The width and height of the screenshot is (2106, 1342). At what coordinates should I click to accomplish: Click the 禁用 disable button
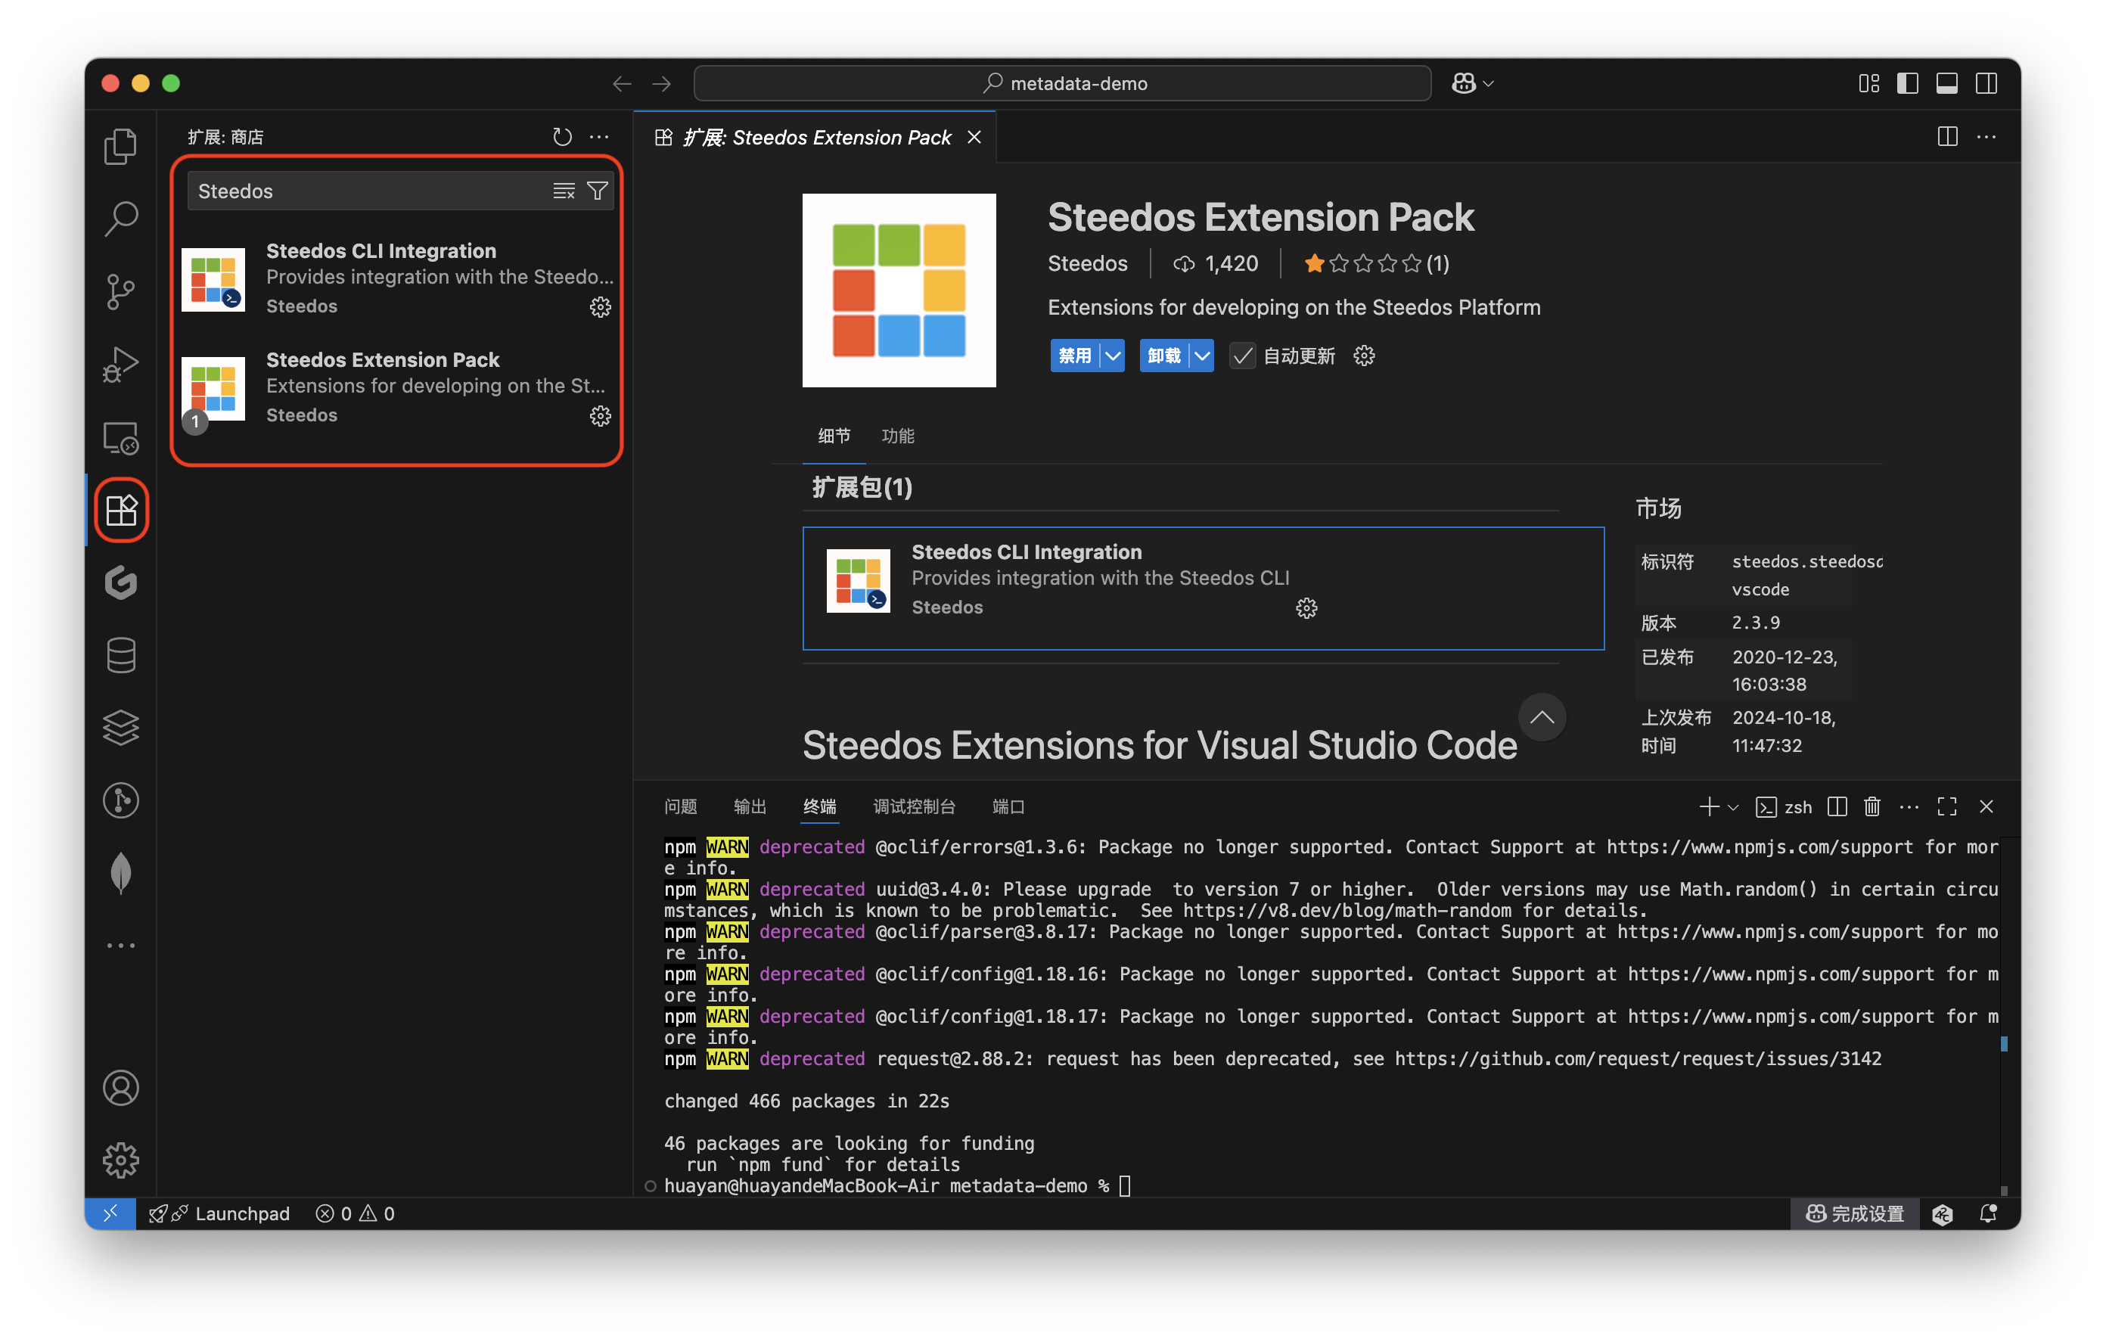(x=1075, y=356)
